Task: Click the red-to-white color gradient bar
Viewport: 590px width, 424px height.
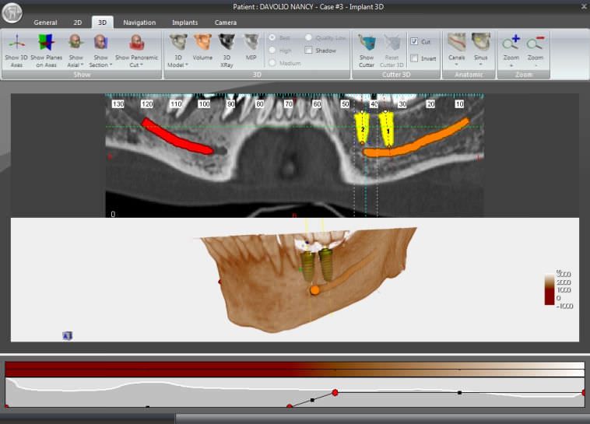Action: (x=294, y=369)
